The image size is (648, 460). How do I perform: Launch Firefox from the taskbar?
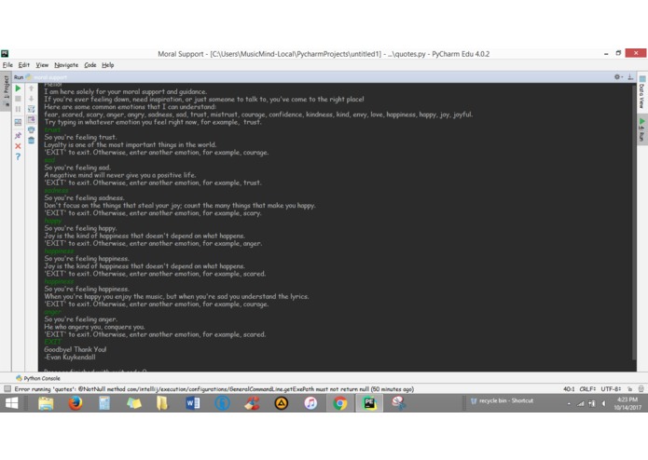click(x=76, y=402)
